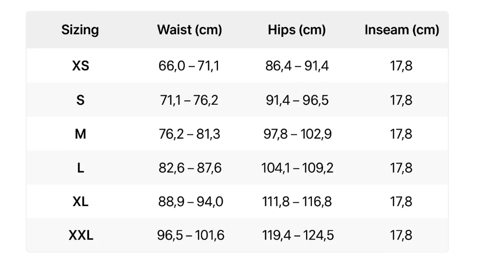Select waist value 76,2 – 81,3
This screenshot has height=263, width=479.
(189, 134)
